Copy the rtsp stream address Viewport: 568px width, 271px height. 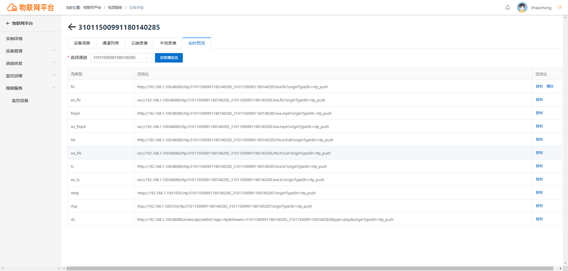pyautogui.click(x=539, y=206)
